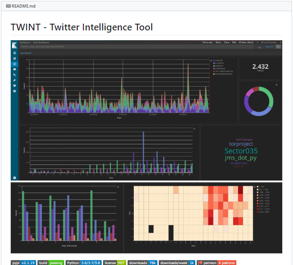Open Management gear icon in sidebar
Screen dimensions: 293x265
(x=15, y=91)
